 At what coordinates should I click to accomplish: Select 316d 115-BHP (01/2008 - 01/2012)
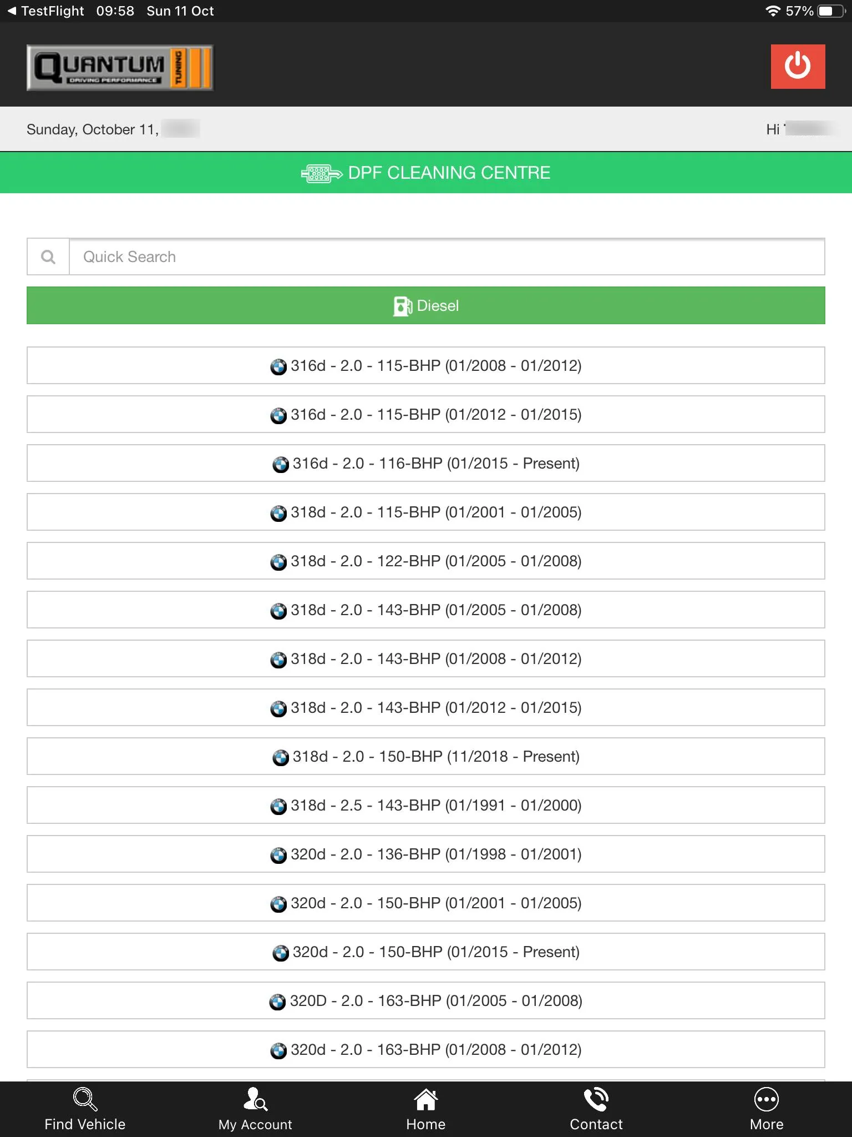coord(426,365)
